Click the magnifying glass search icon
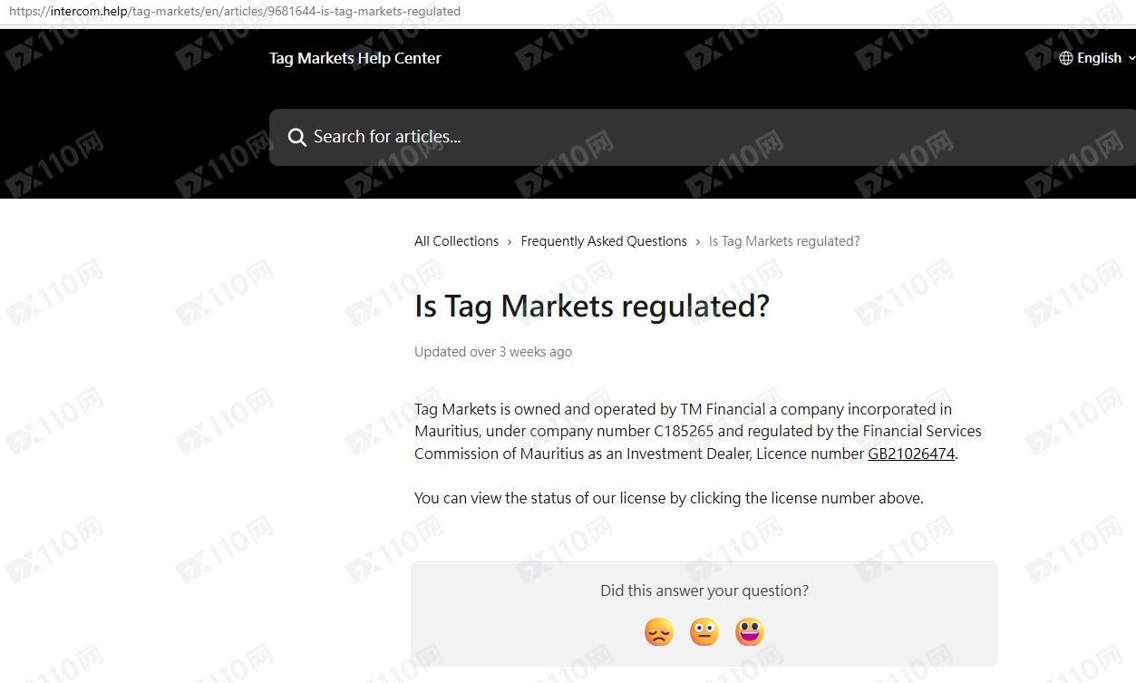Screen dimensions: 1136x683 pyautogui.click(x=296, y=137)
